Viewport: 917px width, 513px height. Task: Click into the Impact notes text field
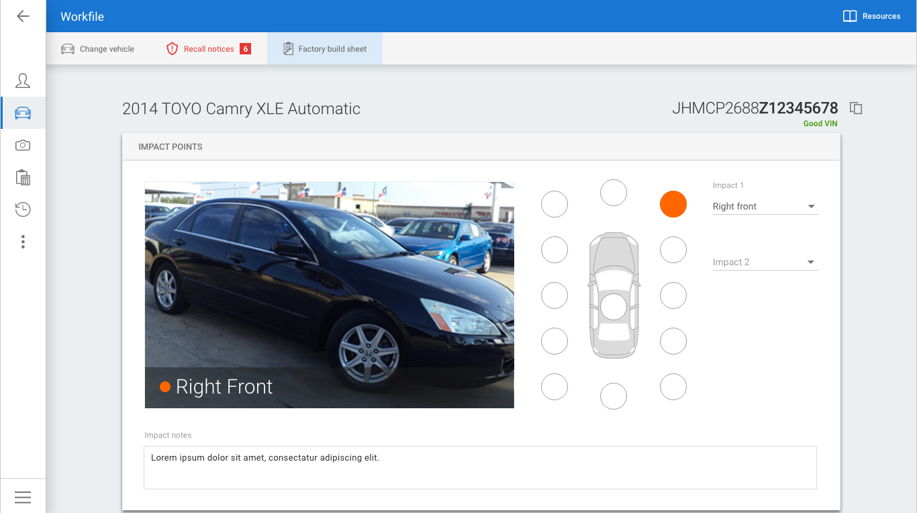pyautogui.click(x=480, y=467)
